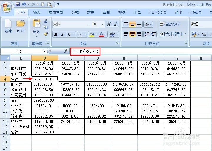Open the fill color dropdown arrow
This screenshot has height=151, width=212.
(96, 34)
